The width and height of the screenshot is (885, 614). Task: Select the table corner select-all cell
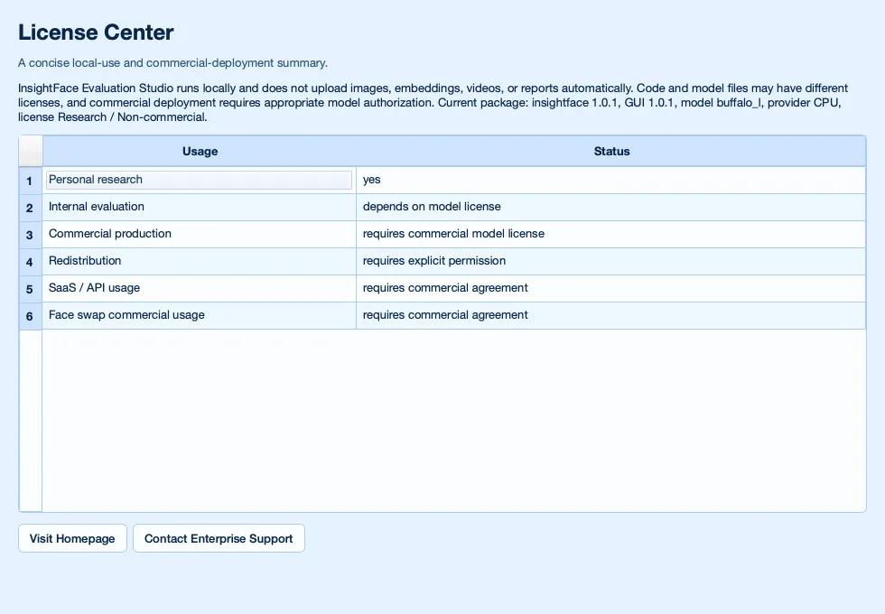pos(31,152)
